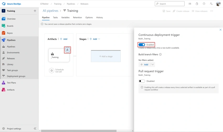Screen dimensions: 223x132
Task: Click the Save button
Action: pyautogui.click(x=167, y=11)
